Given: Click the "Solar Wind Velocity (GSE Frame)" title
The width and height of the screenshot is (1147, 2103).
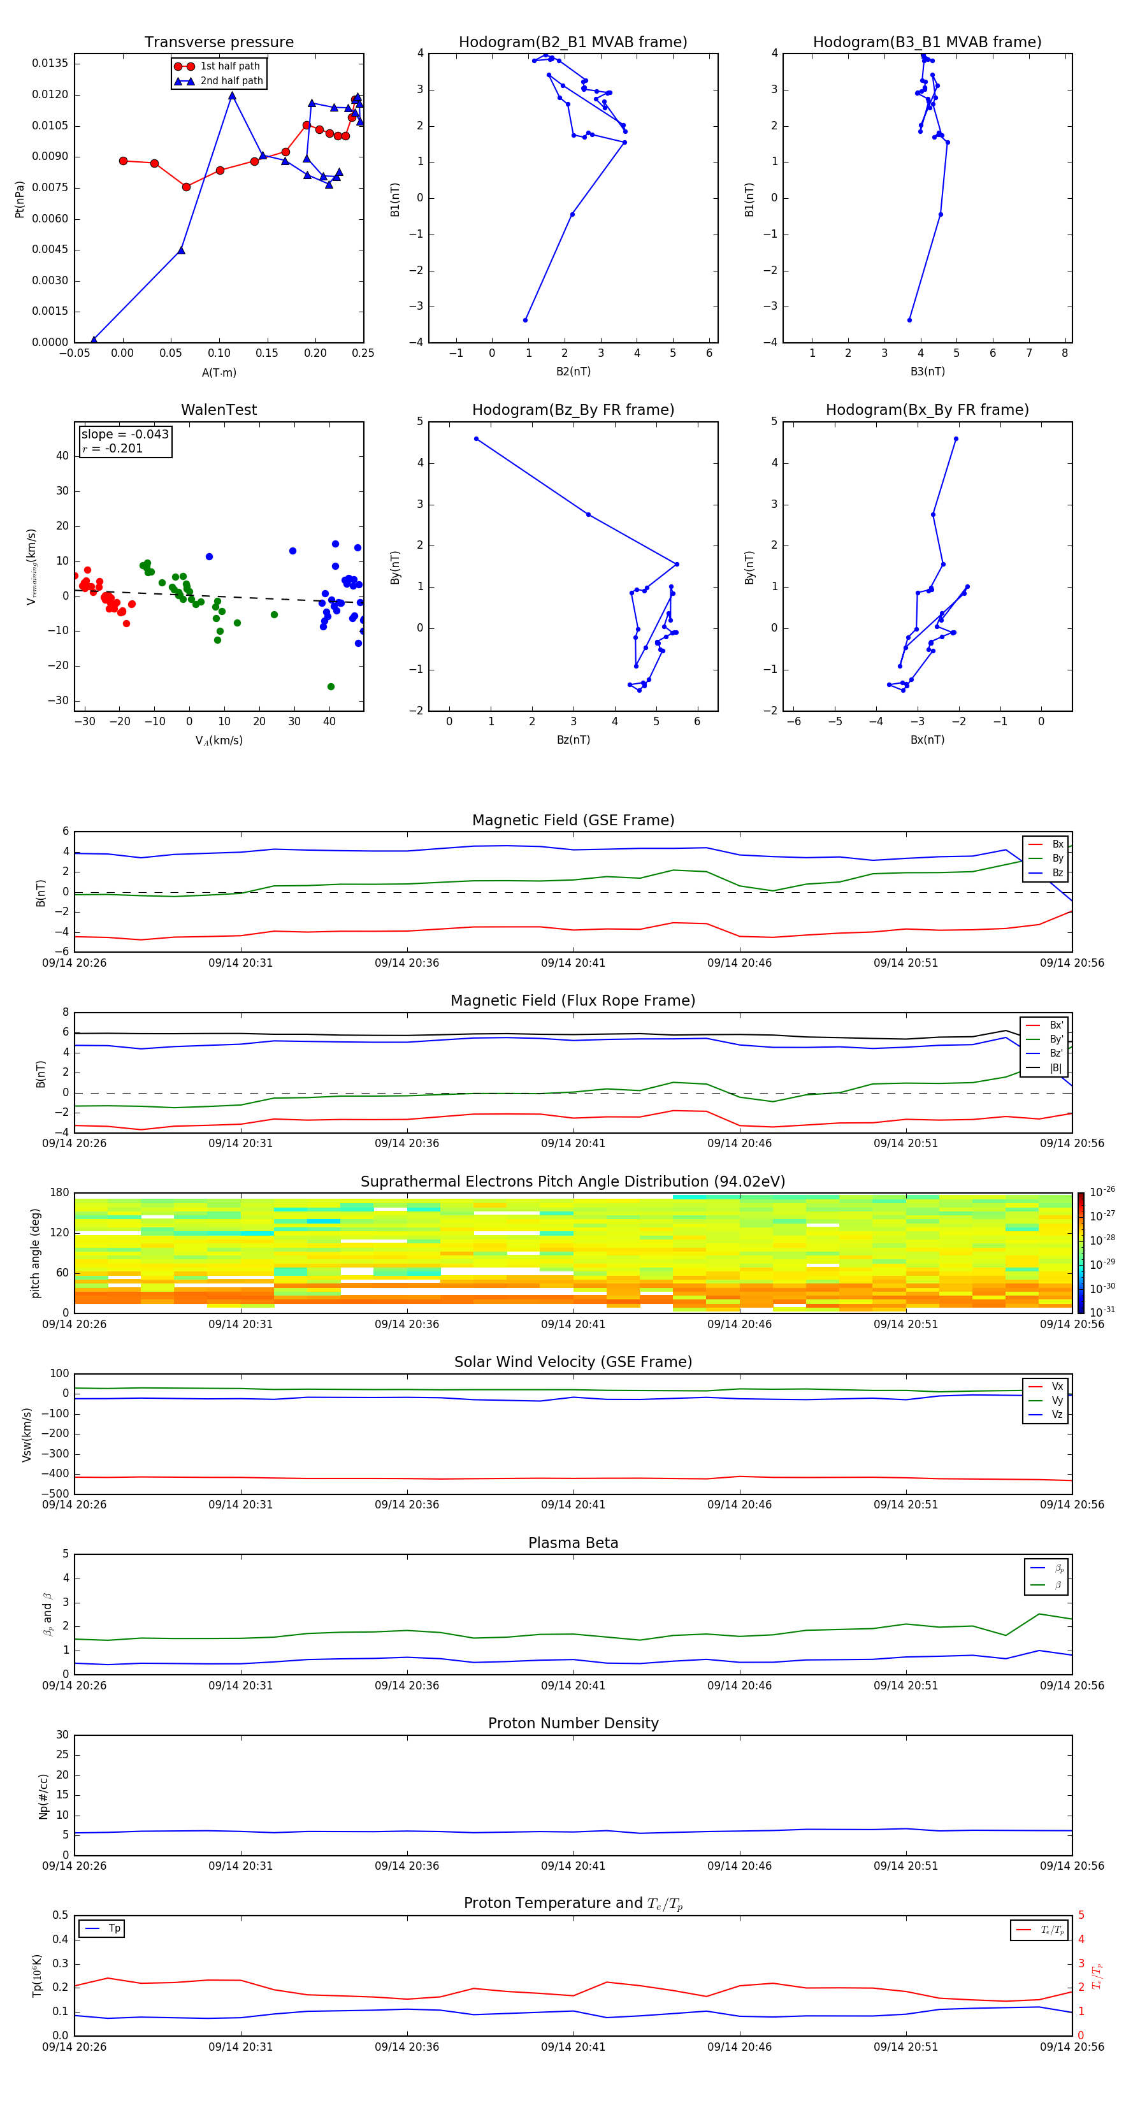Looking at the screenshot, I should tap(573, 1362).
